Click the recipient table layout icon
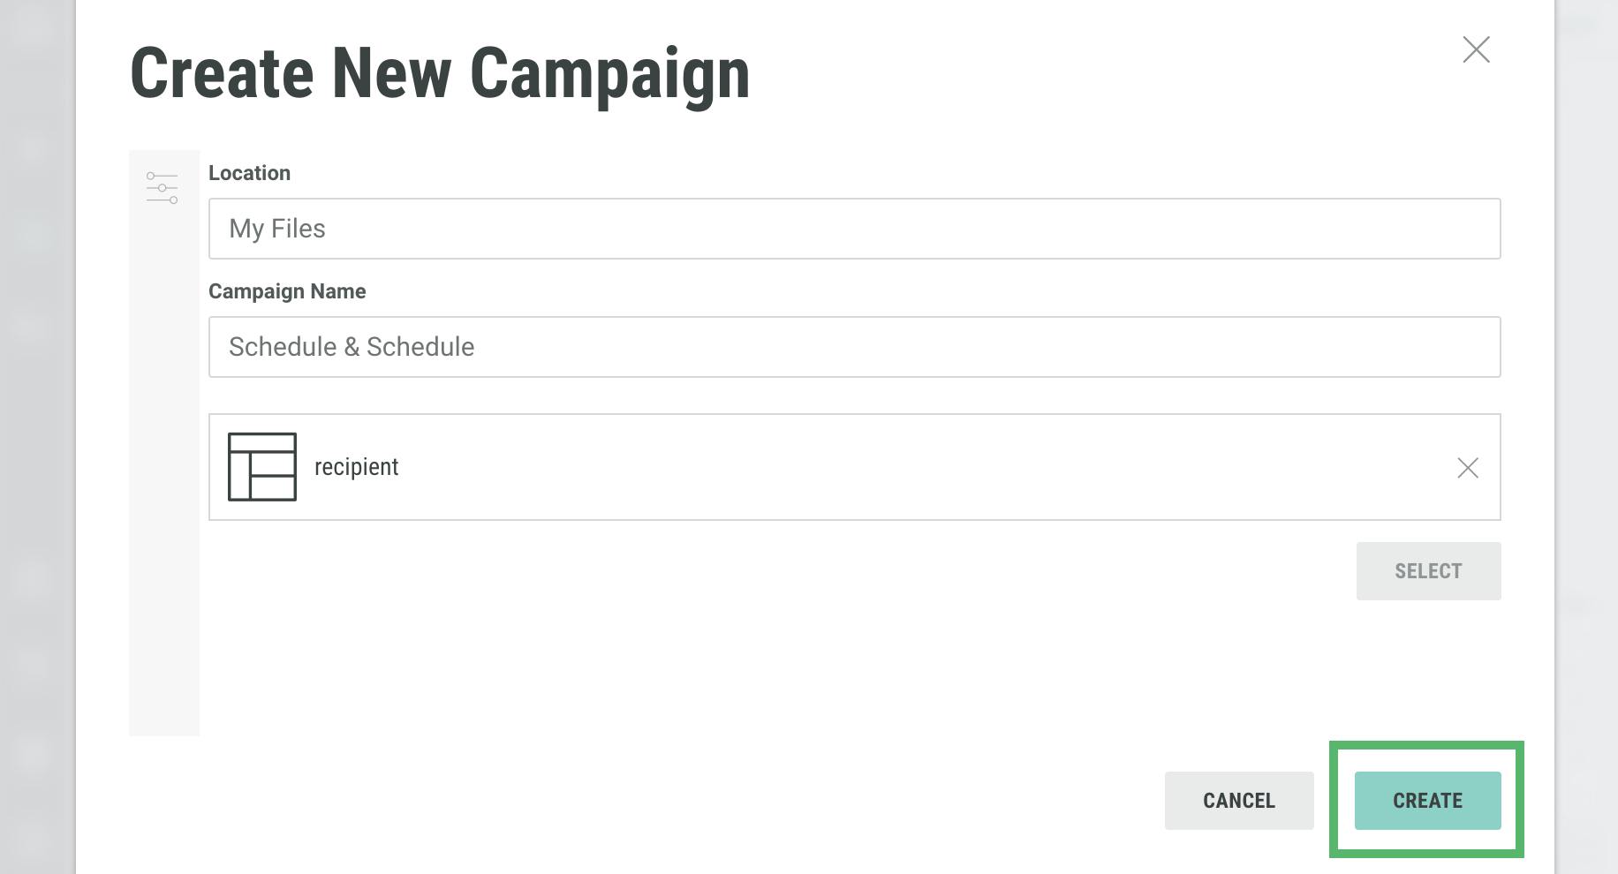 point(262,467)
